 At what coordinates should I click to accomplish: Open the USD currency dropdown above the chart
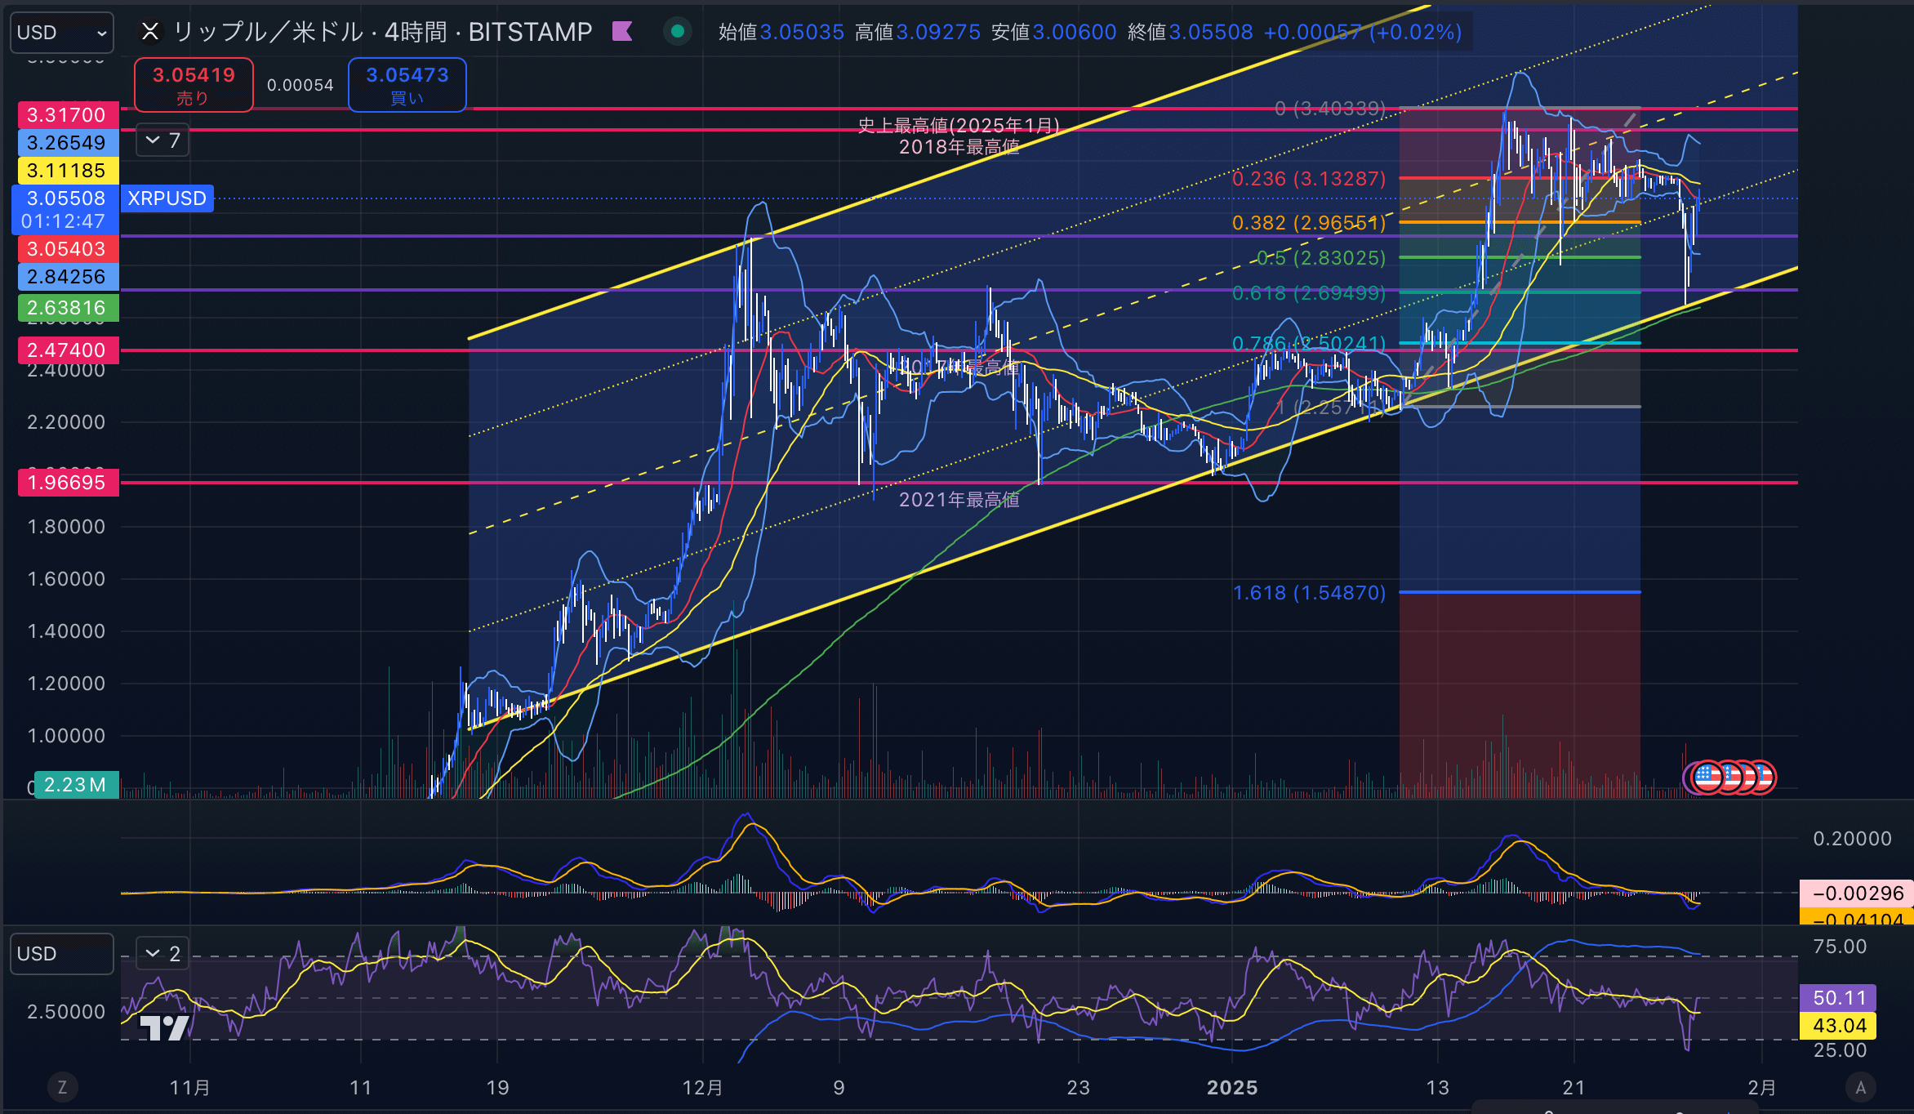tap(61, 33)
